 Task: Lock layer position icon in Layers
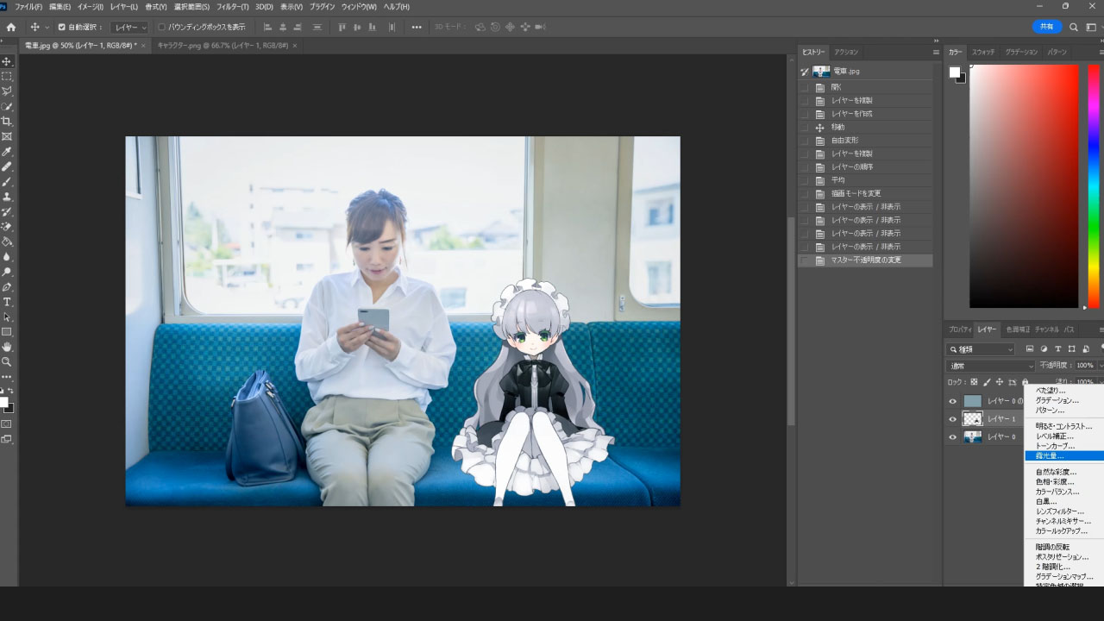click(x=1000, y=382)
